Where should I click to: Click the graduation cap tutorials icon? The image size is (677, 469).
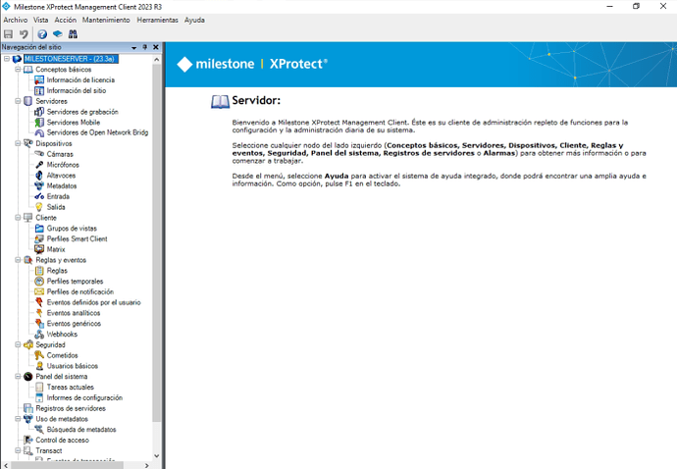[x=58, y=33]
